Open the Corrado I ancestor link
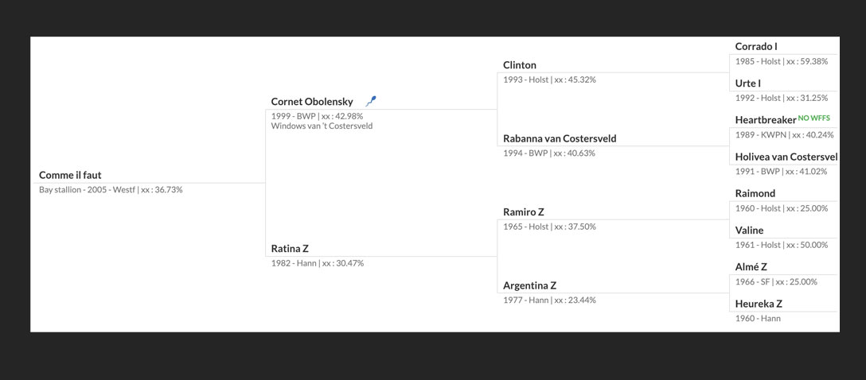Viewport: 866px width, 380px height. [x=756, y=47]
